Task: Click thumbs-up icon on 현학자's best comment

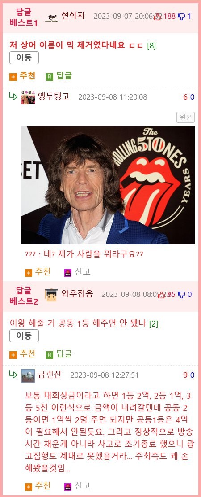Action: click(157, 17)
